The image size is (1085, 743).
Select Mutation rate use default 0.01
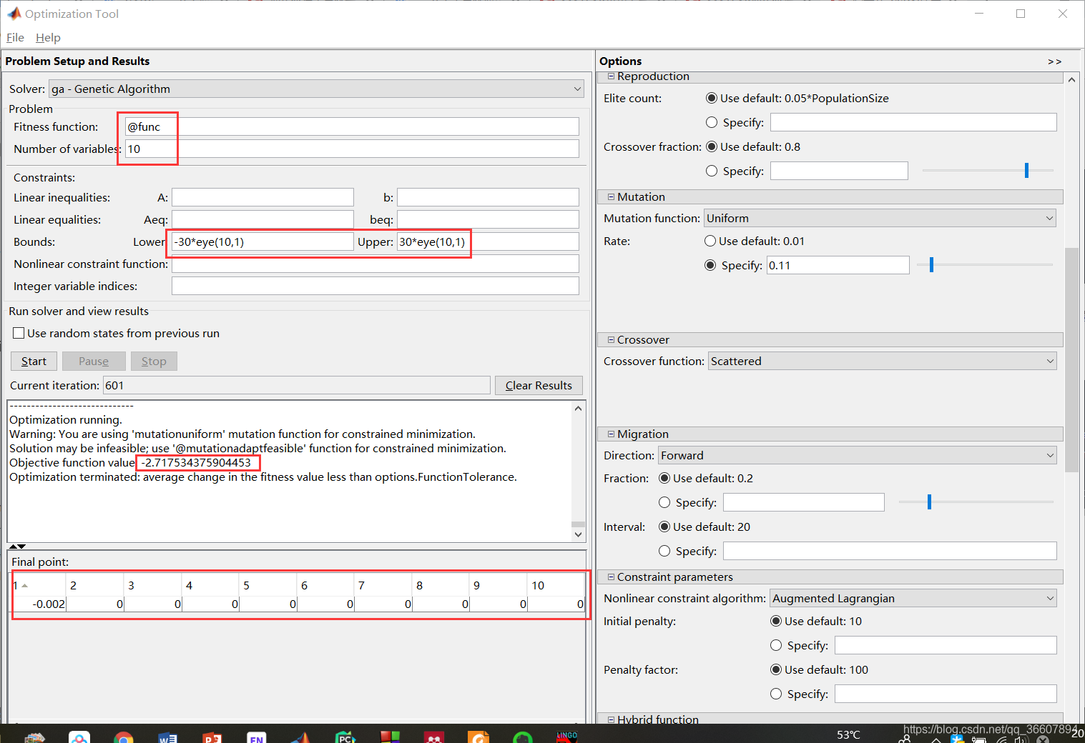click(x=710, y=241)
